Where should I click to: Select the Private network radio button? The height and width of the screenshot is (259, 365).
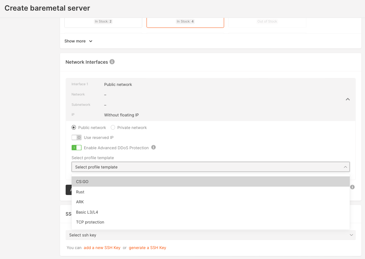pos(113,127)
